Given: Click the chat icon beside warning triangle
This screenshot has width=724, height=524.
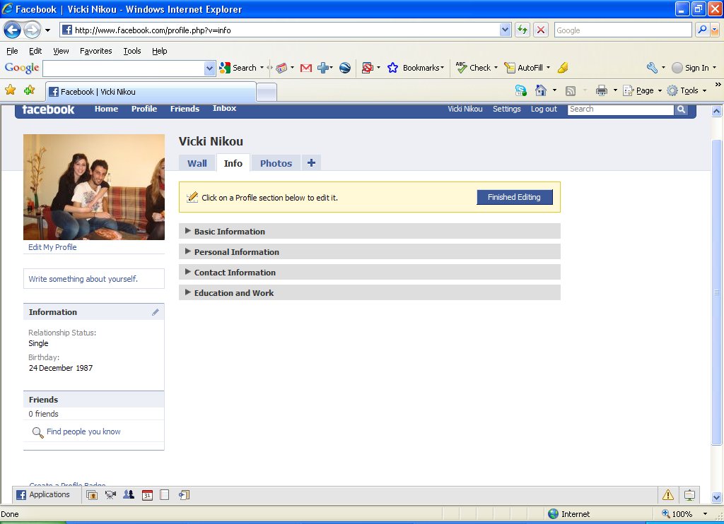Looking at the screenshot, I should [689, 495].
